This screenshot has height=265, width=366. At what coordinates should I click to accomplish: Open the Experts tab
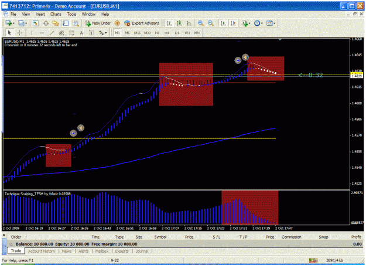(x=122, y=251)
